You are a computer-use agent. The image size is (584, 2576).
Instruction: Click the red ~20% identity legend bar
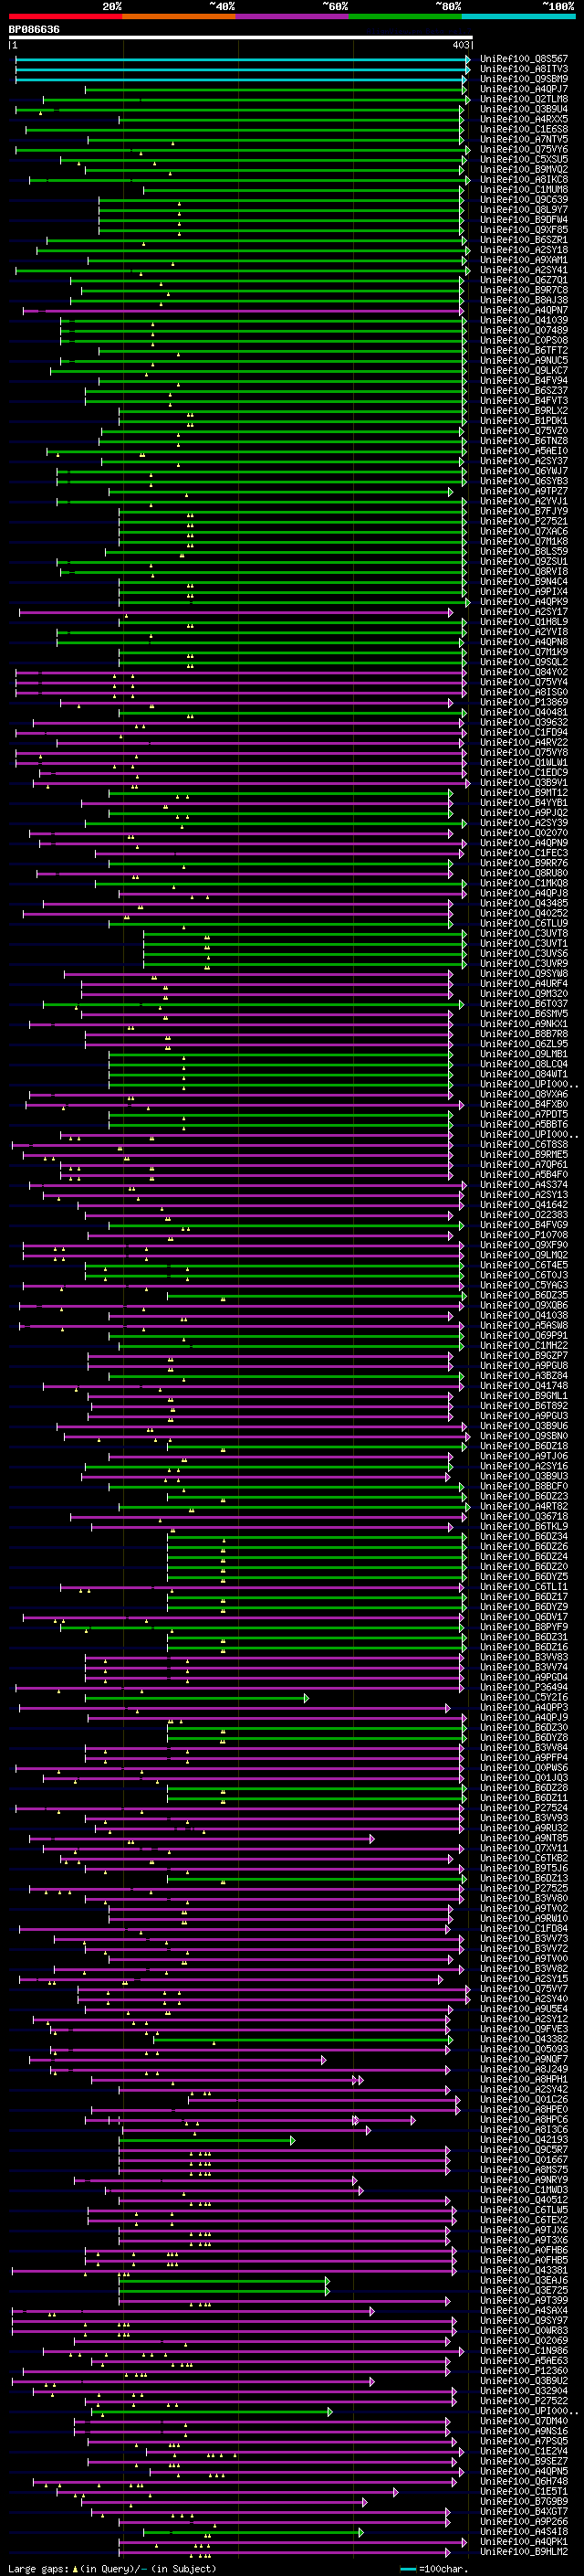(65, 16)
